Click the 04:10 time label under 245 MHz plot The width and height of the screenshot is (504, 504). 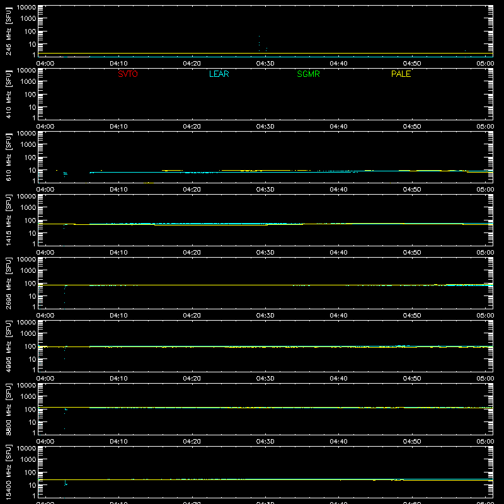118,64
